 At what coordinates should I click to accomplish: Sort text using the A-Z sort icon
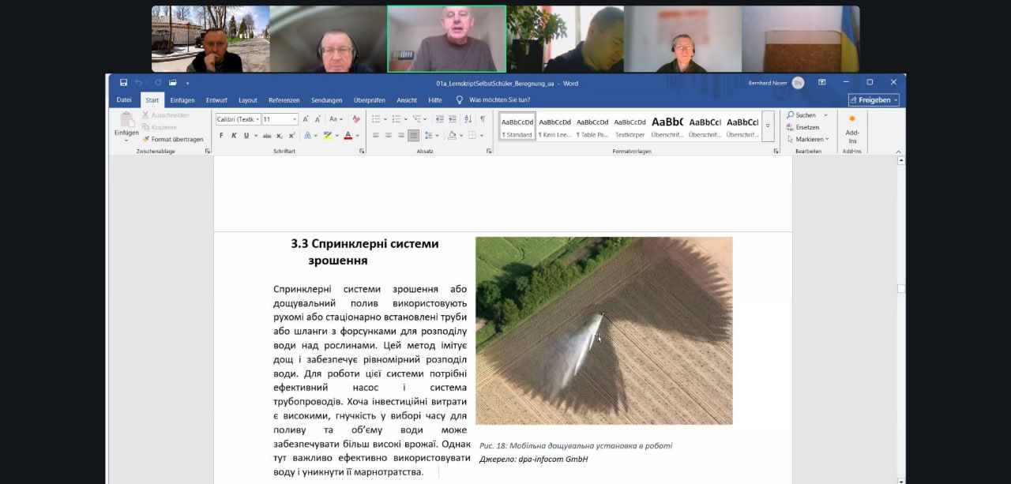pos(467,119)
